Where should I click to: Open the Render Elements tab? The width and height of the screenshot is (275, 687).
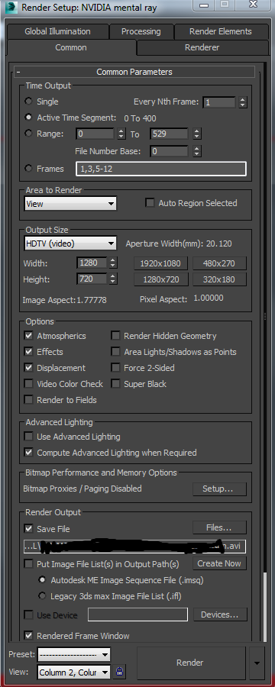tap(221, 31)
